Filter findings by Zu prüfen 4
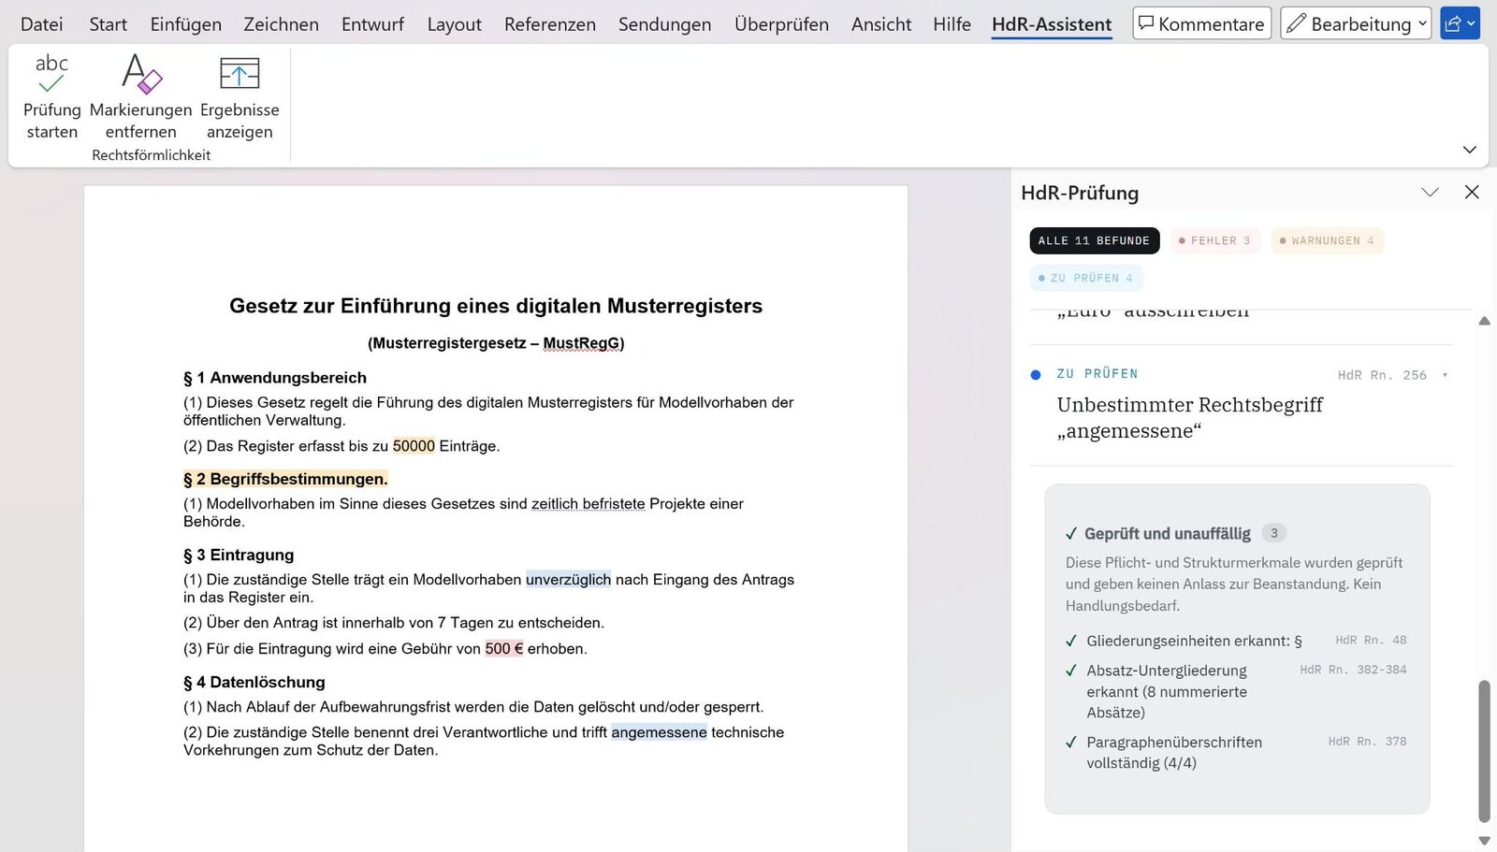 click(x=1086, y=278)
